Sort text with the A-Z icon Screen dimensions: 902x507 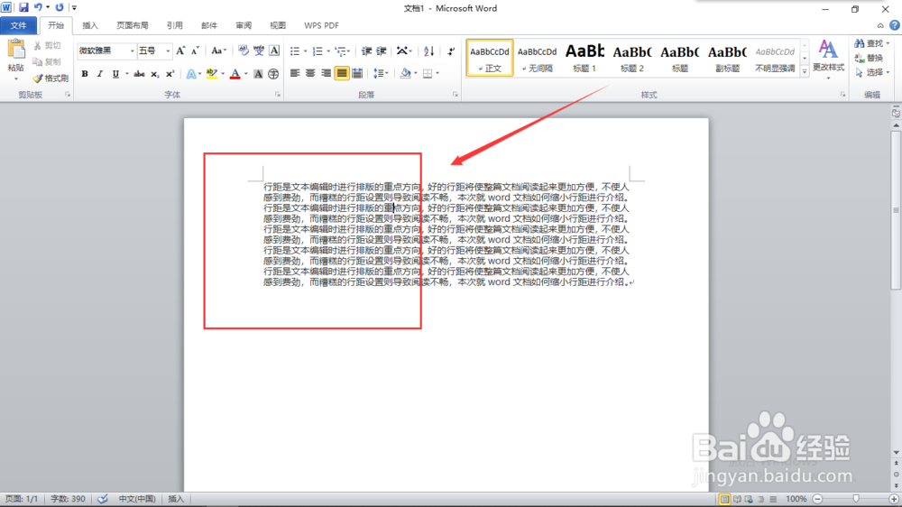pyautogui.click(x=428, y=51)
